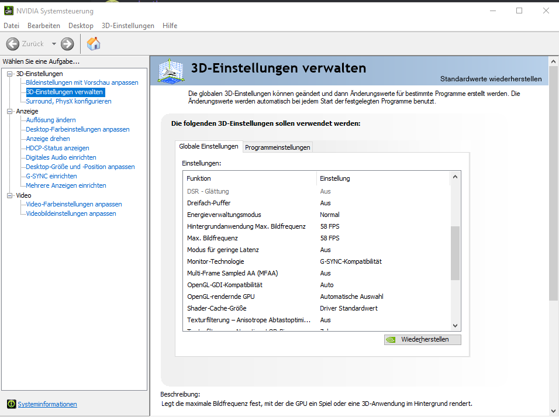The image size is (559, 417).
Task: Open Desktop-Größe und -Position anpassen
Action: 80,167
